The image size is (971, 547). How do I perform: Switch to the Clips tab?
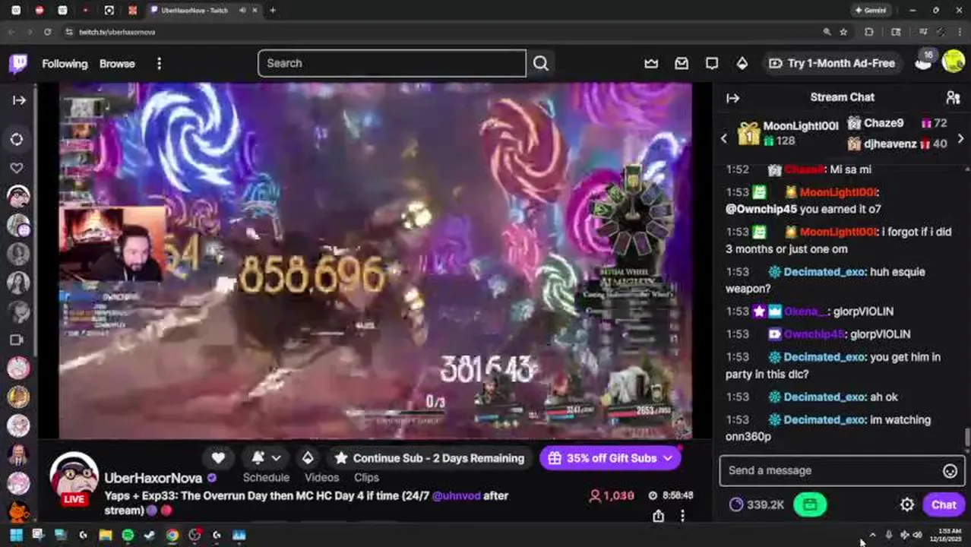pos(366,478)
